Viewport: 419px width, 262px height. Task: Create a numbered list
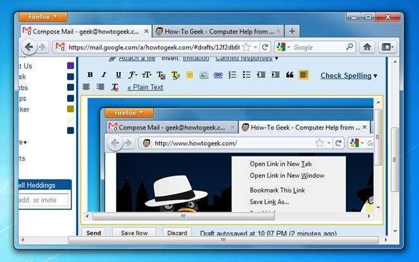233,75
